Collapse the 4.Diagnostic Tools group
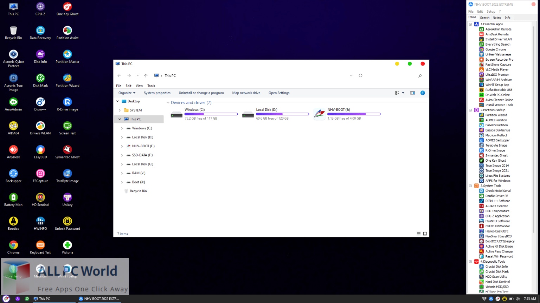The height and width of the screenshot is (303, 540). point(470,262)
